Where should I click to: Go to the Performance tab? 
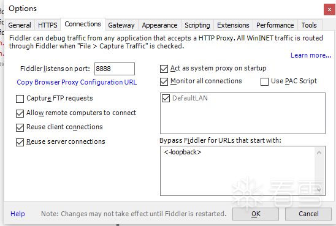tap(275, 25)
